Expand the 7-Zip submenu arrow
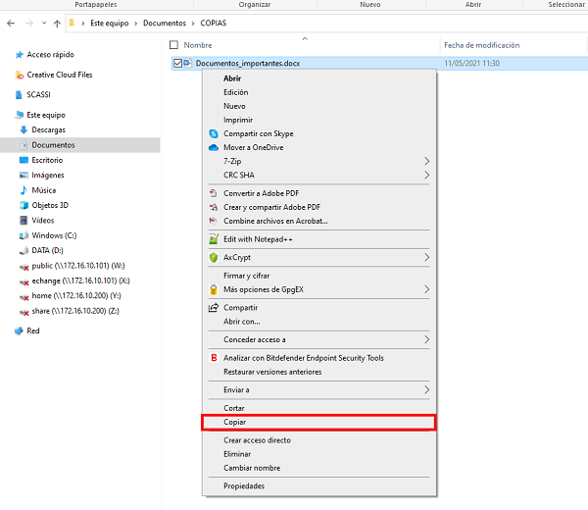Screen dimensions: 588x510 [x=426, y=161]
